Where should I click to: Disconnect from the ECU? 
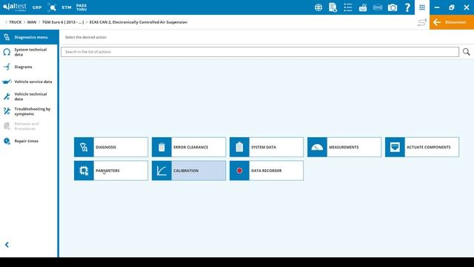[452, 22]
